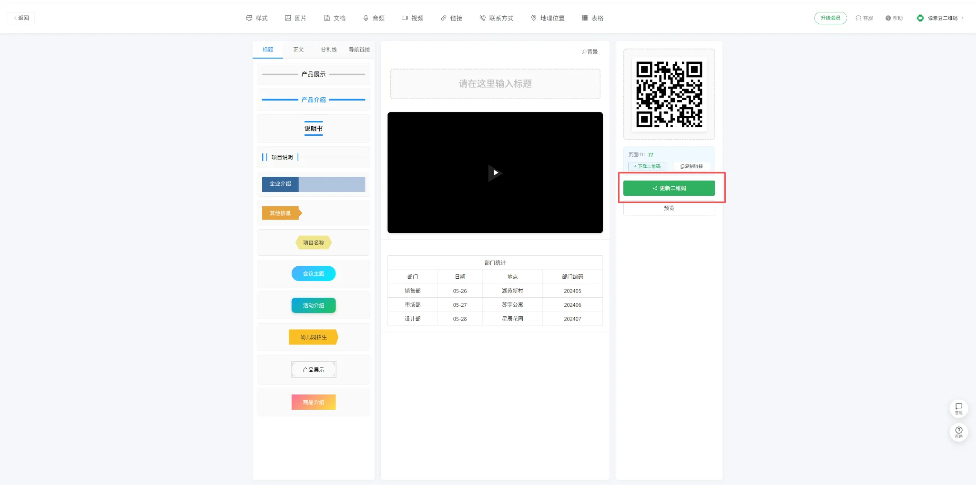This screenshot has width=976, height=485.
Task: Pick the orange 其他信息 title style
Action: click(x=314, y=213)
